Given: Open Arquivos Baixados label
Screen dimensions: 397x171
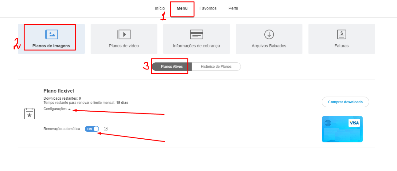Looking at the screenshot, I should (x=269, y=46).
